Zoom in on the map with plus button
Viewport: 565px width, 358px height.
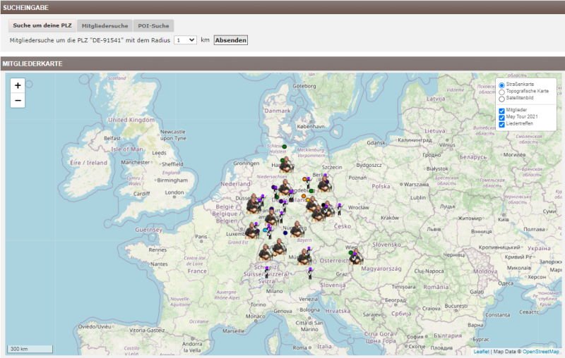18,85
